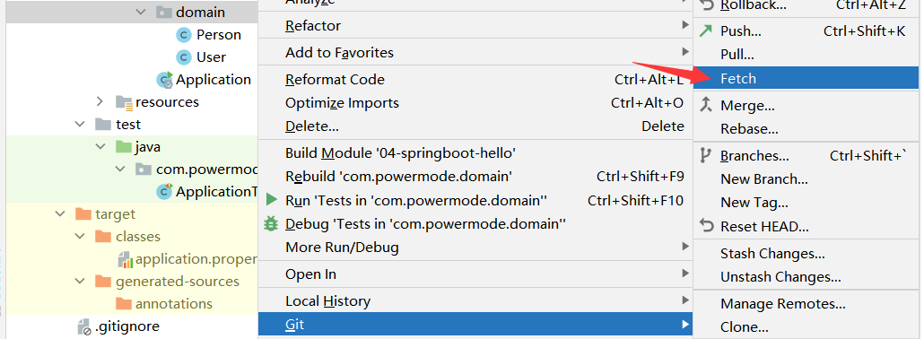
Task: Click the User class icon
Action: click(184, 57)
